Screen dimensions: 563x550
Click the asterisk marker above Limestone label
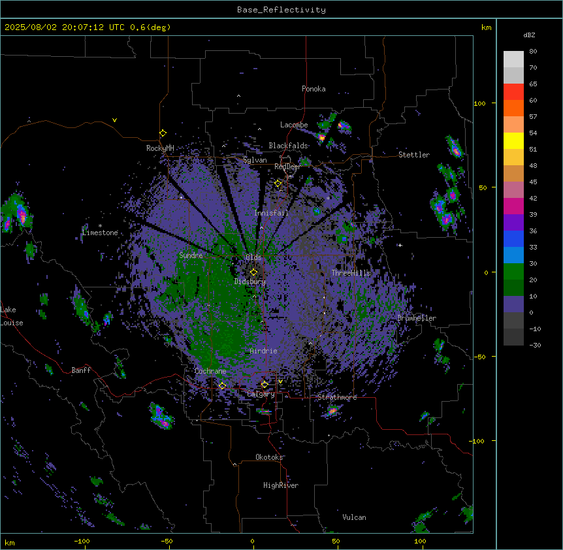click(x=100, y=226)
